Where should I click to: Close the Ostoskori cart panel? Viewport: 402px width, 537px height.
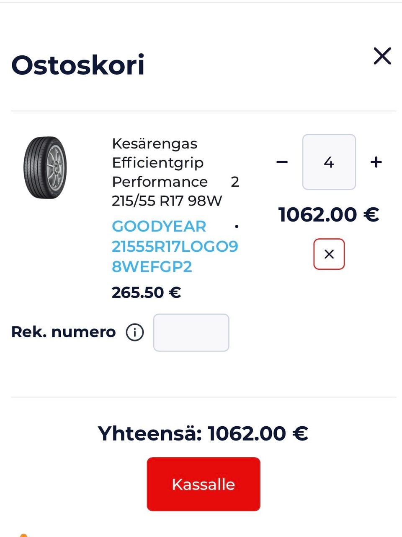pos(382,56)
